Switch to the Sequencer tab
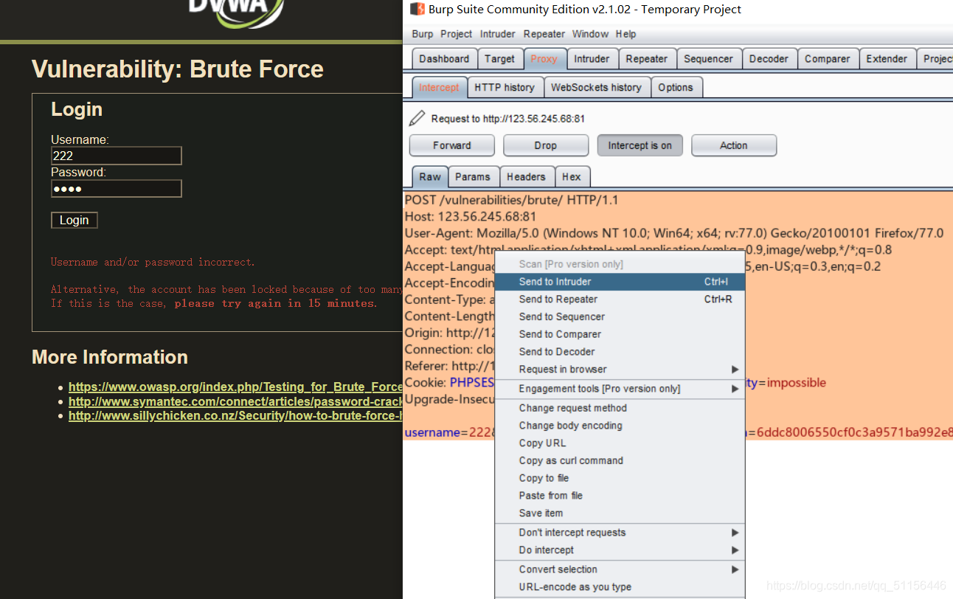The width and height of the screenshot is (953, 599). (x=708, y=59)
